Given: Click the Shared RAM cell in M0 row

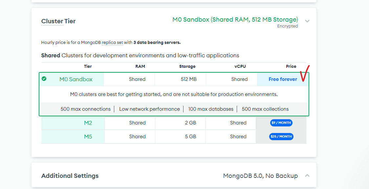Looking at the screenshot, I should (129, 79).
